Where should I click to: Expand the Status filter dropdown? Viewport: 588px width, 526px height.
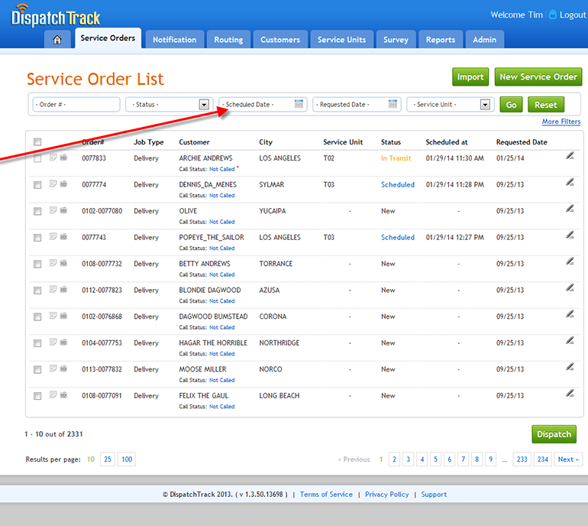[x=204, y=105]
